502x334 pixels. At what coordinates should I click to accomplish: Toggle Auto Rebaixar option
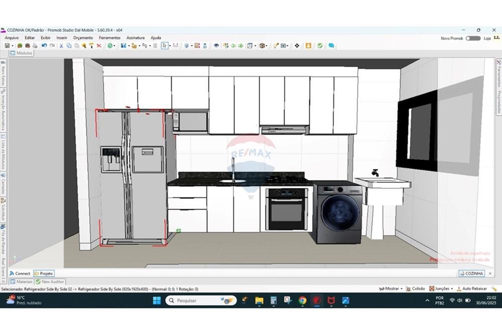(x=471, y=289)
